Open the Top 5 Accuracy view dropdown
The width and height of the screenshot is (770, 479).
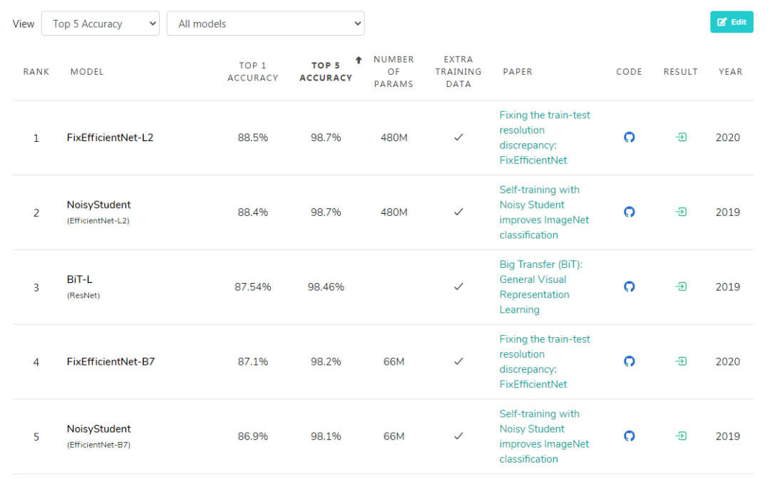(101, 24)
